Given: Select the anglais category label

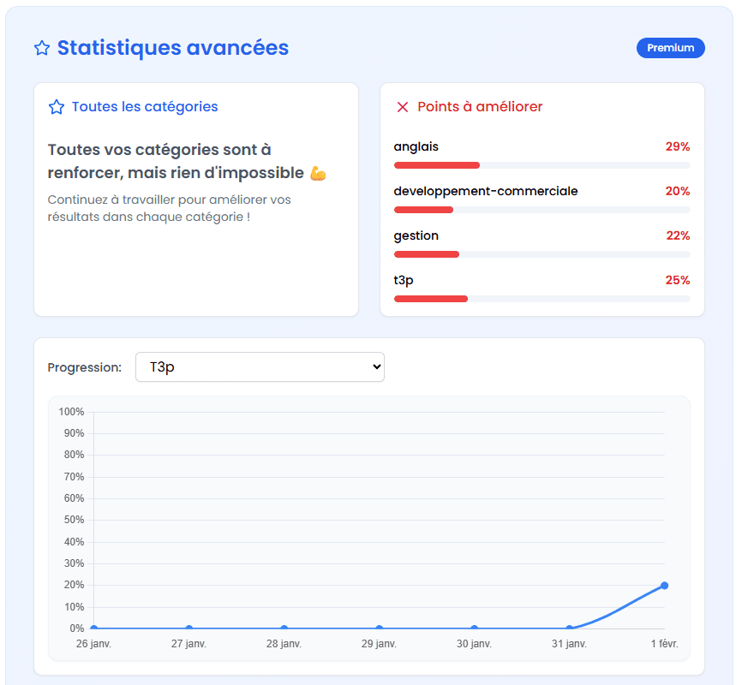Looking at the screenshot, I should pos(416,146).
